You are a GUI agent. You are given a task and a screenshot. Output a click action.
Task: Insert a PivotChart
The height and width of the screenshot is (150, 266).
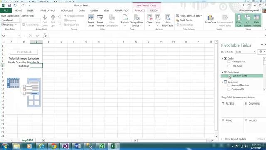point(210,19)
